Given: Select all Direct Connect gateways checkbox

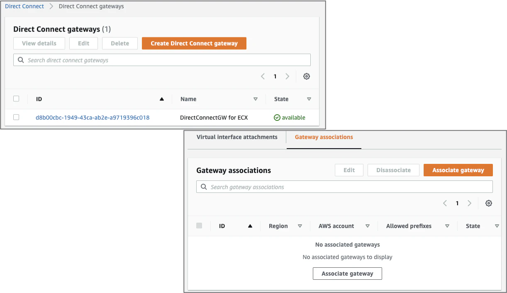Looking at the screenshot, I should pos(16,98).
